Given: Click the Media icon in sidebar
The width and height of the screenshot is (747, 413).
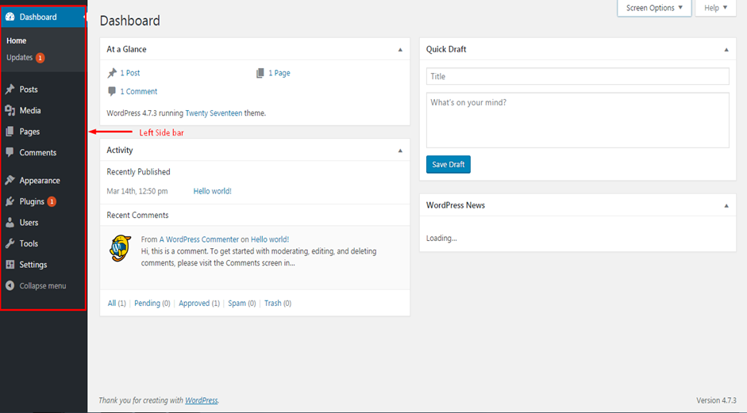Looking at the screenshot, I should point(10,110).
